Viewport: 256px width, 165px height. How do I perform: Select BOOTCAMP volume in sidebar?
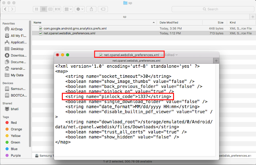(16, 95)
